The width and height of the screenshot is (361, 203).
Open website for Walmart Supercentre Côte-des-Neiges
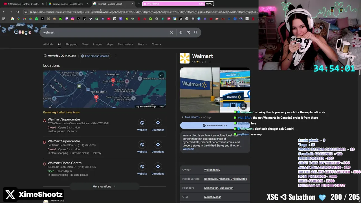(142, 125)
